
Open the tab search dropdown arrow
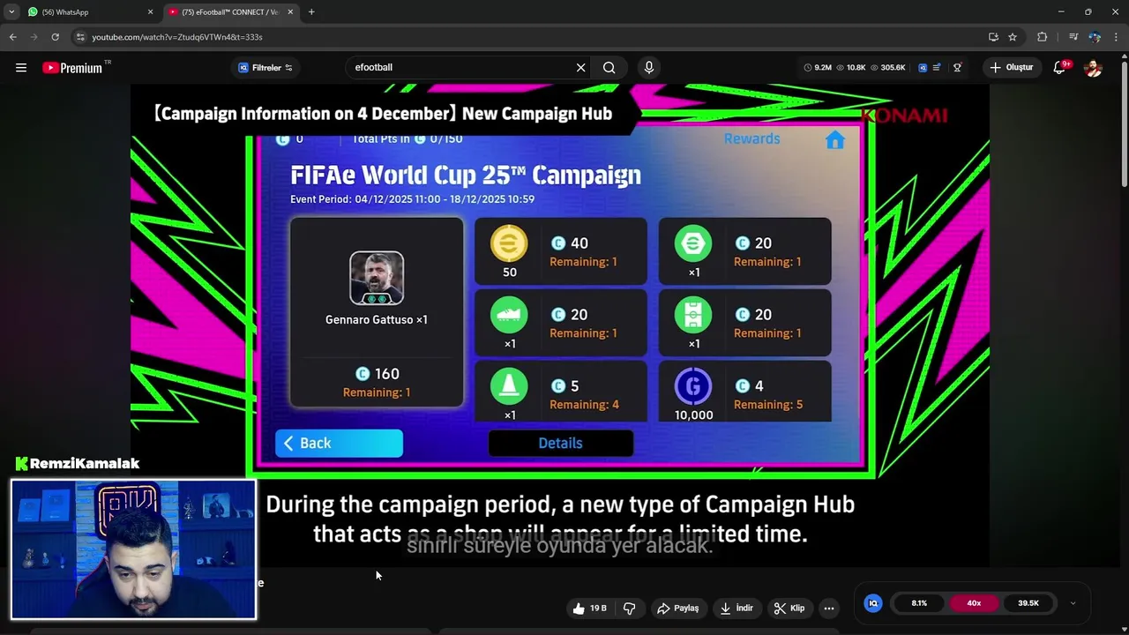[x=11, y=12]
